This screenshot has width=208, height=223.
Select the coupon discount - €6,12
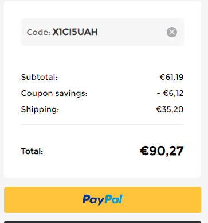pos(170,93)
